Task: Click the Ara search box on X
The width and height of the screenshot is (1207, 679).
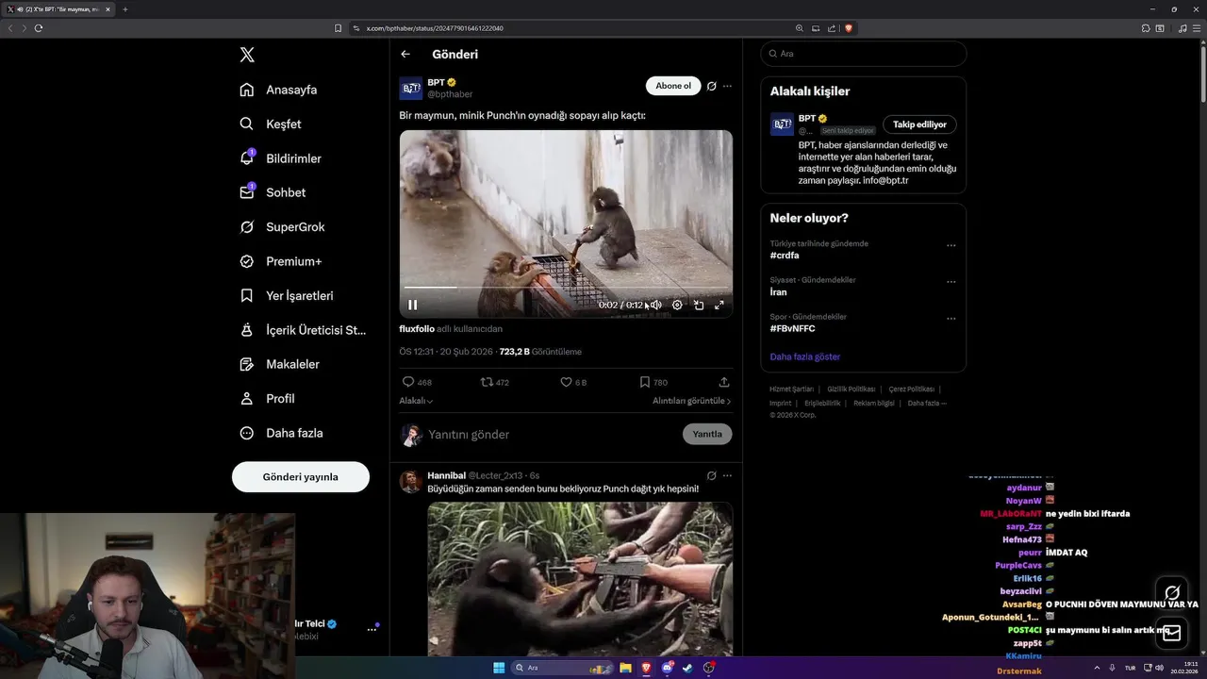Action: tap(864, 54)
